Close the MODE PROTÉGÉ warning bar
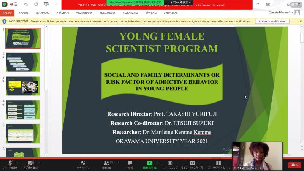The image size is (304, 171). tap(301, 21)
